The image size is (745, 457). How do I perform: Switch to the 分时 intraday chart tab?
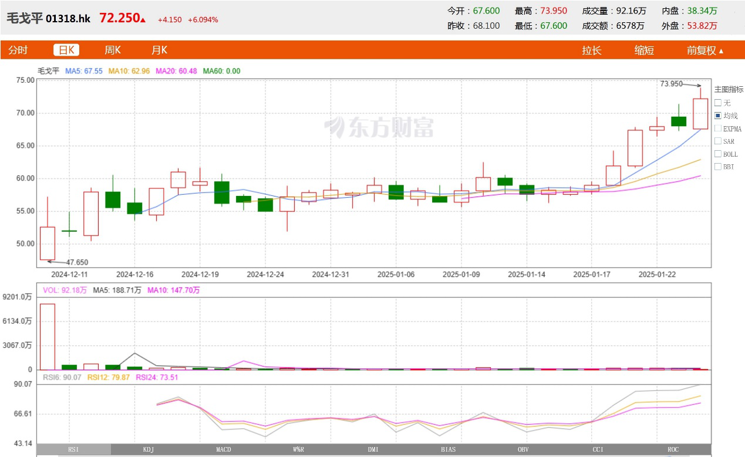pyautogui.click(x=18, y=50)
